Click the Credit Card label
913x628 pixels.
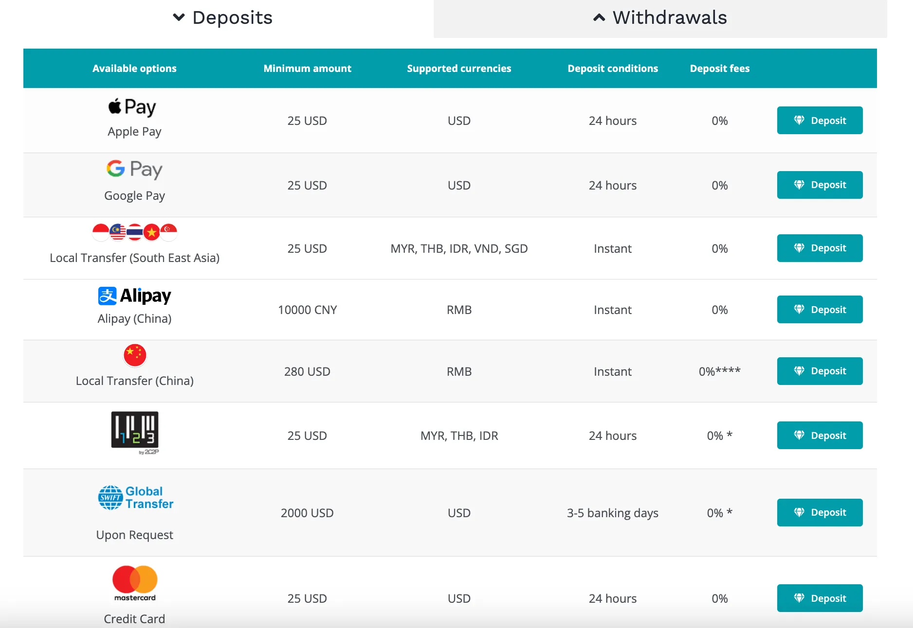point(135,619)
